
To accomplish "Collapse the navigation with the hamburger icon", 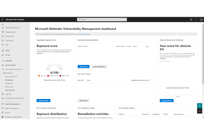I will [x=3, y=25].
